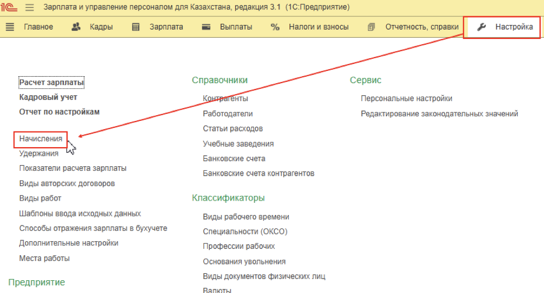Click the Справочники group heading
This screenshot has width=544, height=293.
(x=220, y=80)
